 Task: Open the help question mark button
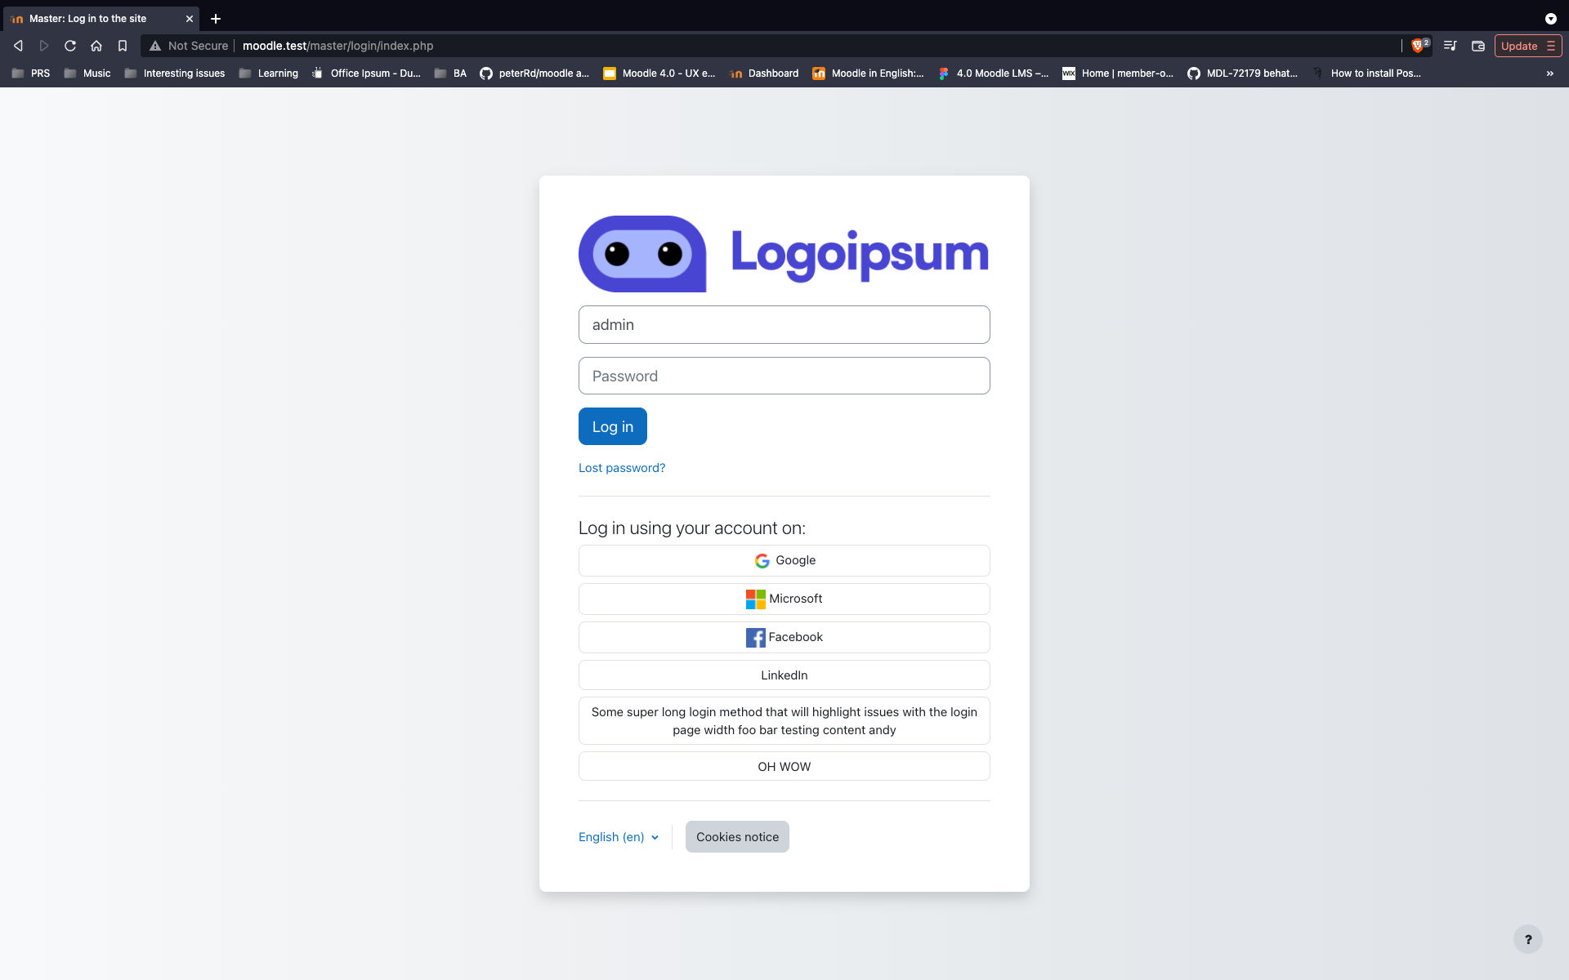coord(1528,939)
